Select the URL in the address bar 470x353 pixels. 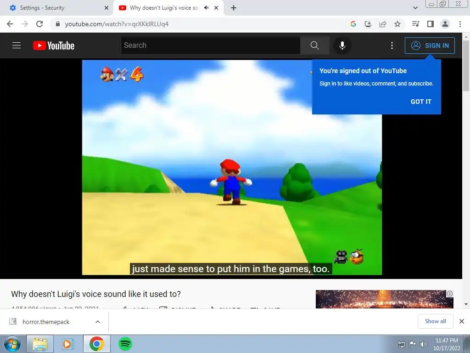click(117, 24)
